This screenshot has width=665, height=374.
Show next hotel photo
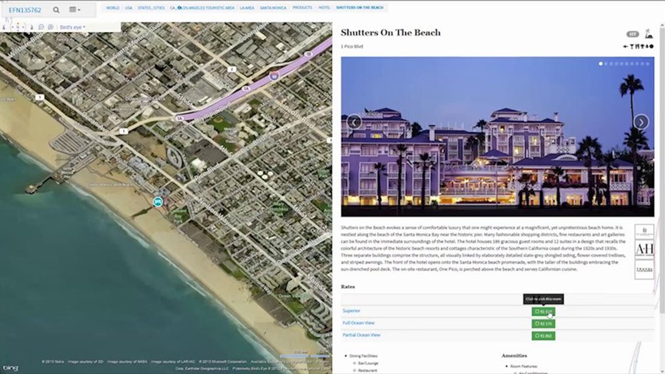pos(641,122)
